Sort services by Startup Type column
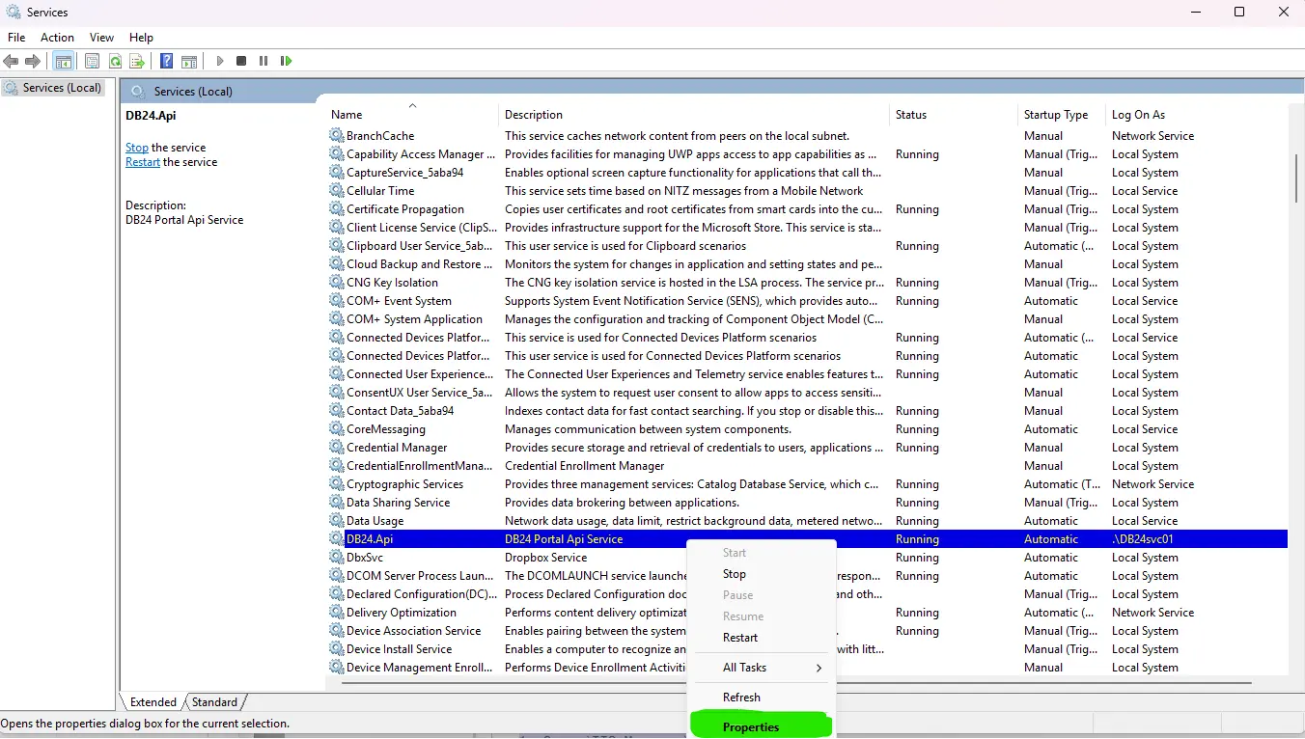Viewport: 1305px width, 739px height. tap(1055, 115)
